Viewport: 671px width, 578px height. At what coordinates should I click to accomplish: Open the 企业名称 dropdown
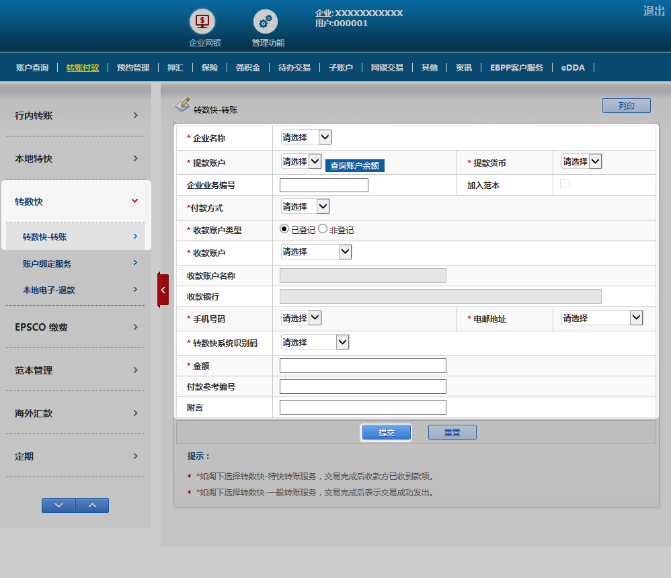click(x=307, y=137)
